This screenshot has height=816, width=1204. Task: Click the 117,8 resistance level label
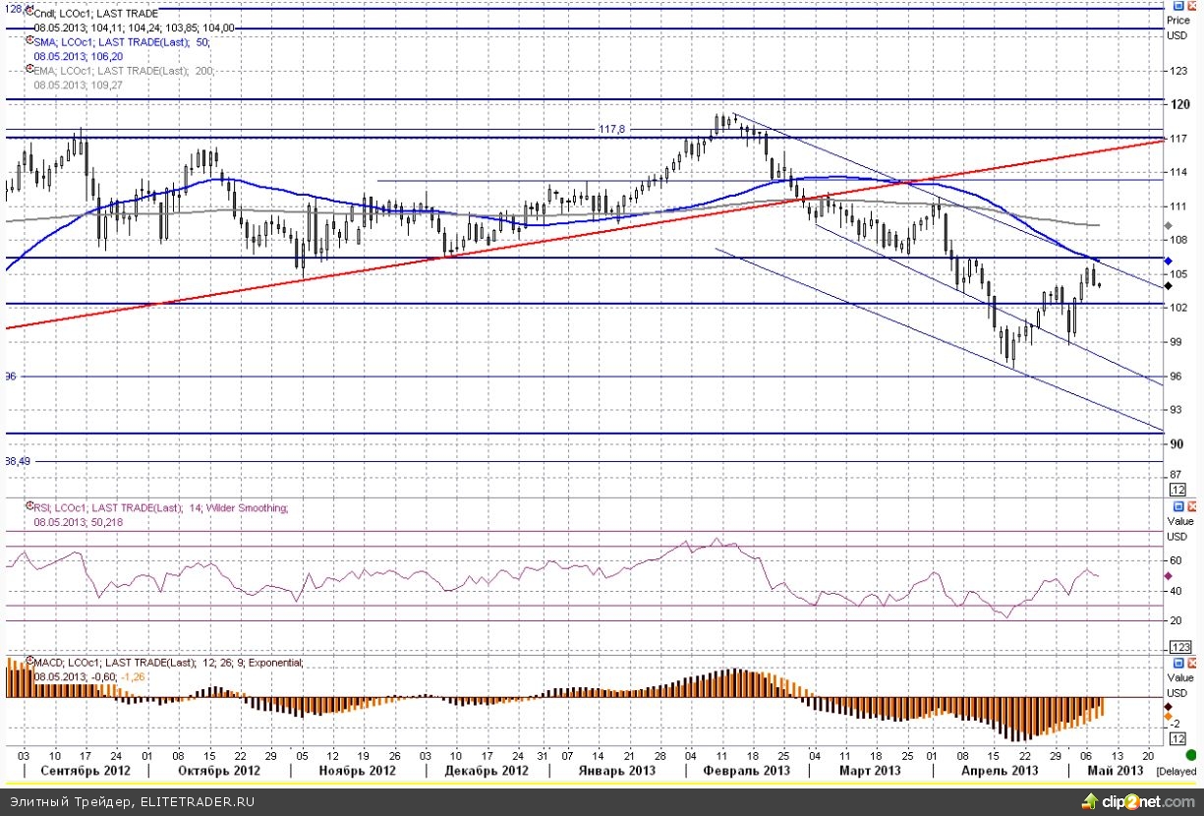coord(613,129)
